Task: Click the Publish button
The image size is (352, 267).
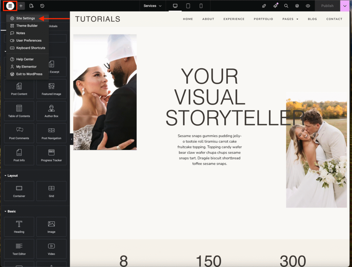Action: point(327,6)
